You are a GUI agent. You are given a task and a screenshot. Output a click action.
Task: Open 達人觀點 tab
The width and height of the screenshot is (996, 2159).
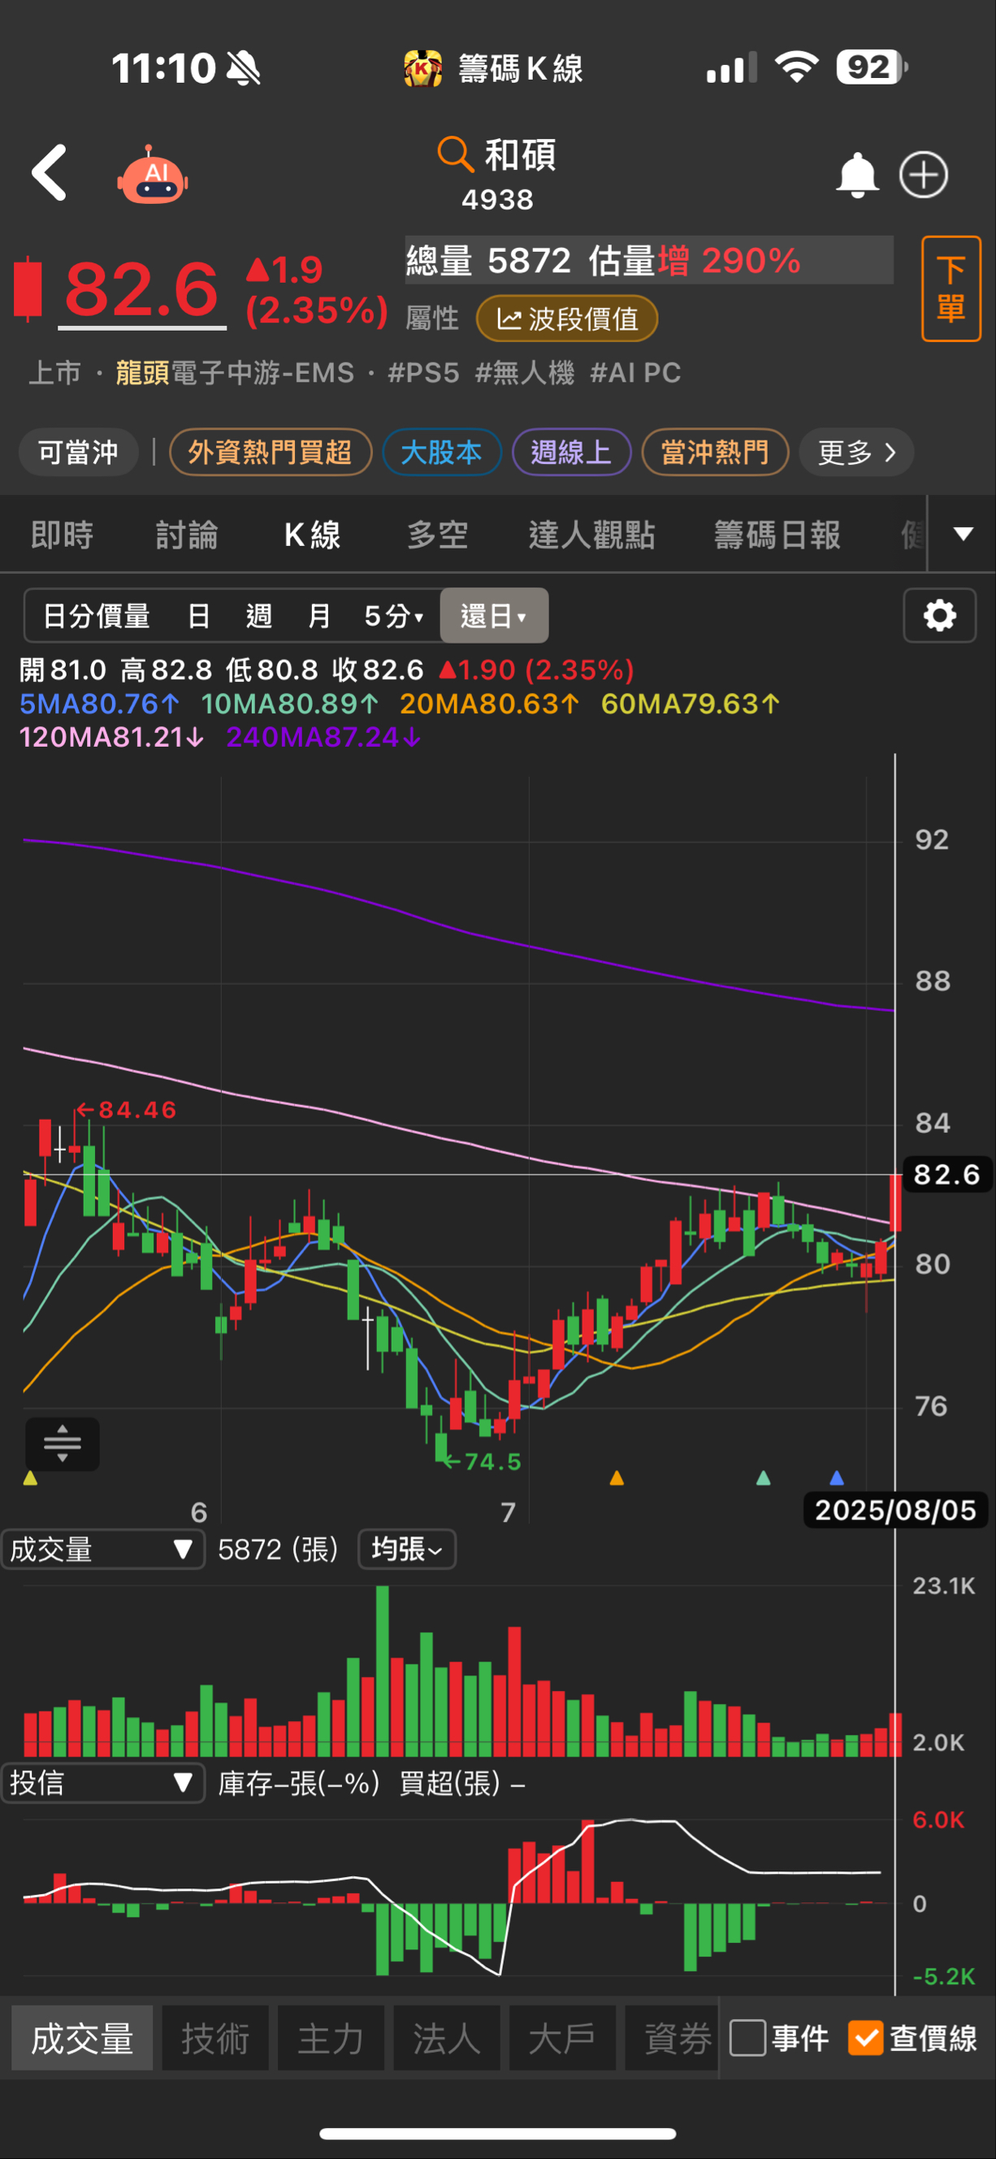(x=591, y=535)
